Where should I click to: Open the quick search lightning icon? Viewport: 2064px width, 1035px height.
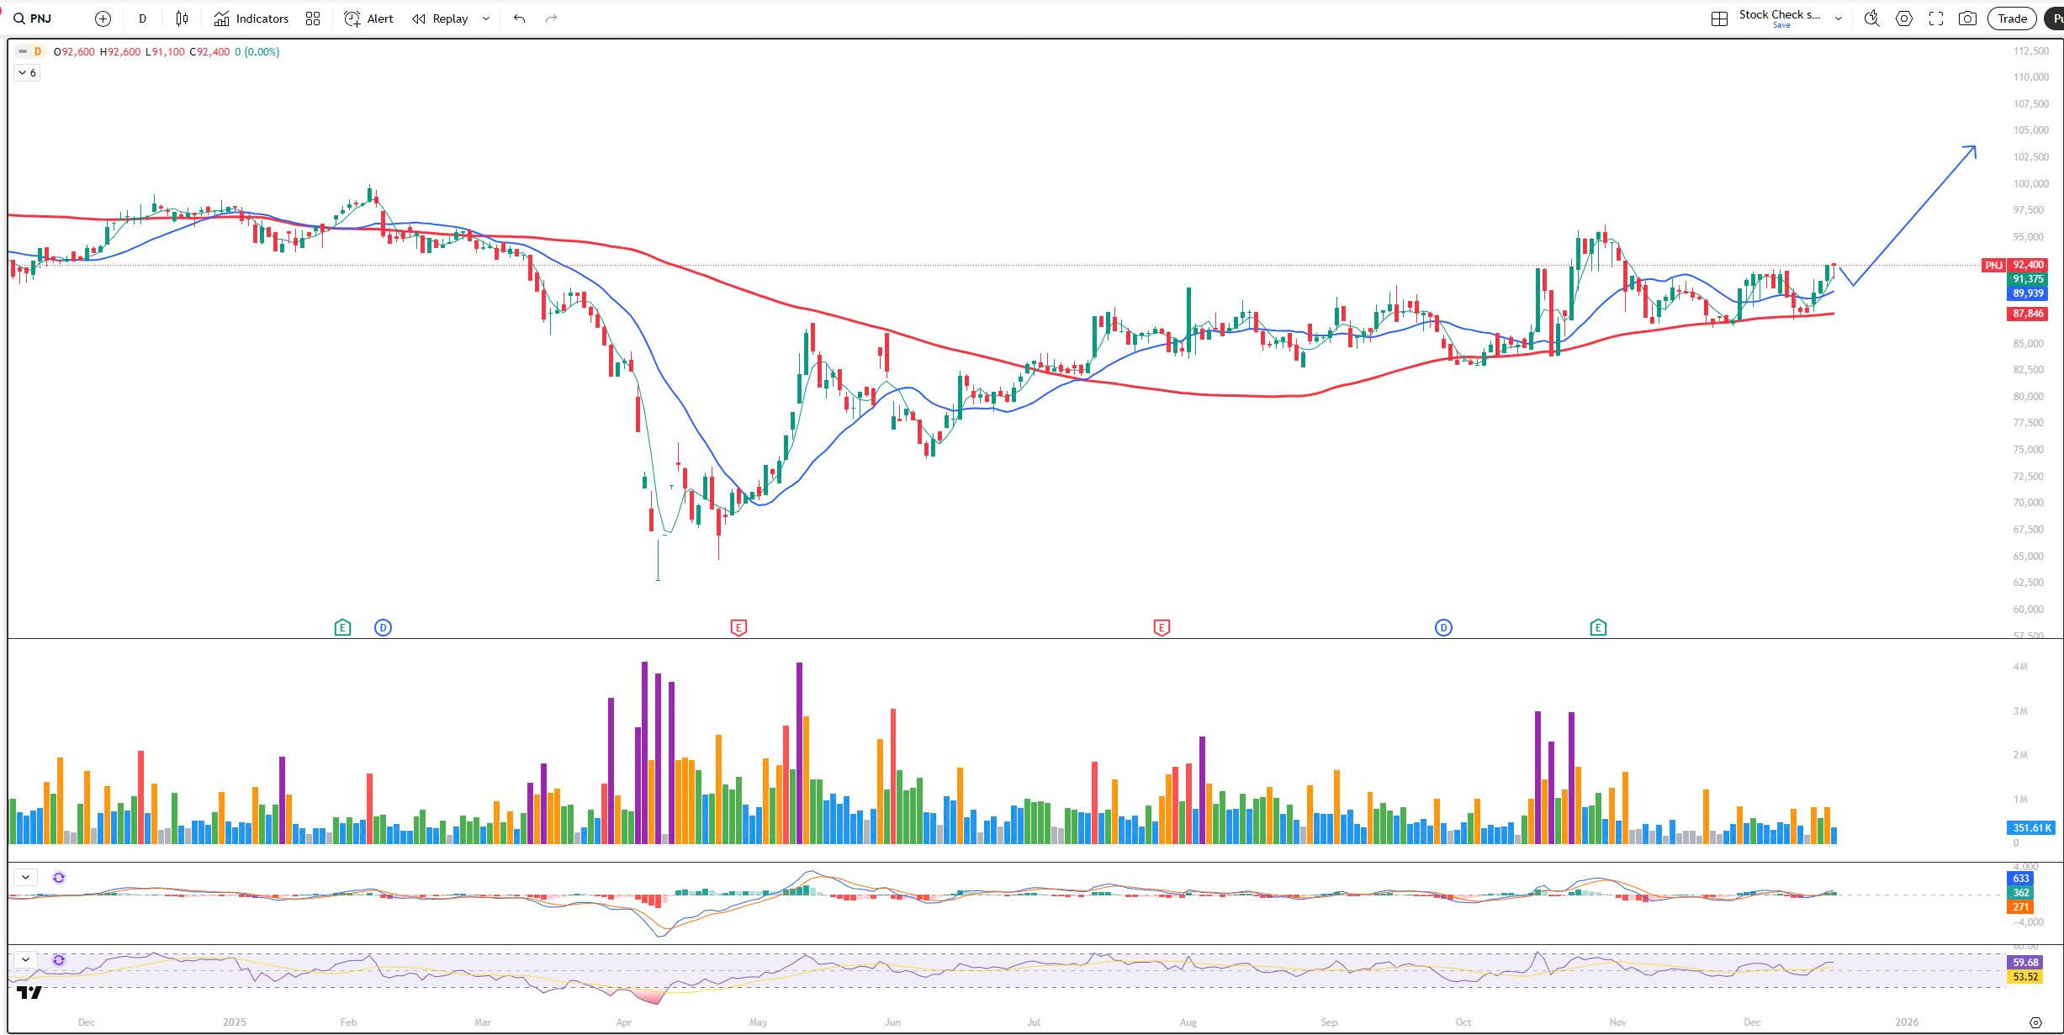[x=1871, y=18]
